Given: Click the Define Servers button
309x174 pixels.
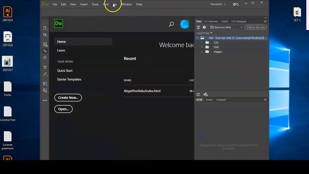Looking at the screenshot, I should click(255, 27).
